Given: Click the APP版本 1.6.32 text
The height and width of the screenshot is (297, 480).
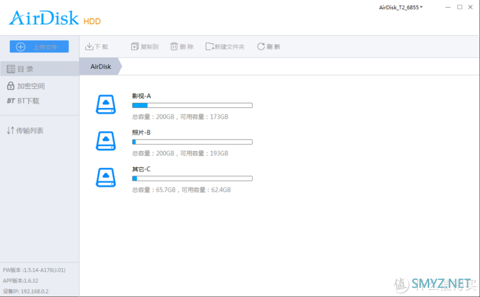Looking at the screenshot, I should [20, 281].
